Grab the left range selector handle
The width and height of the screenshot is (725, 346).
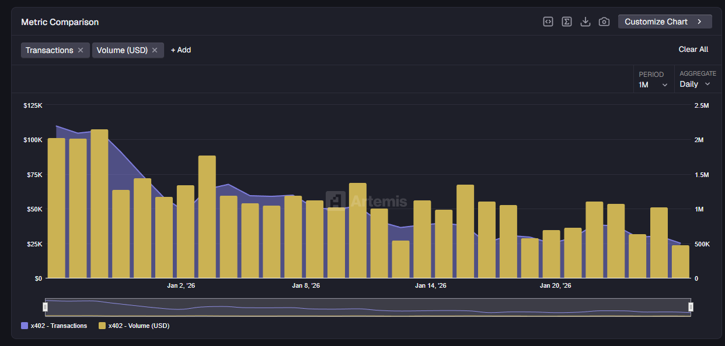pyautogui.click(x=46, y=307)
